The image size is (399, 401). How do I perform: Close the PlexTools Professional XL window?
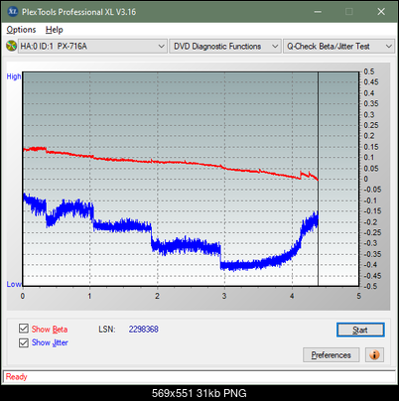381,12
